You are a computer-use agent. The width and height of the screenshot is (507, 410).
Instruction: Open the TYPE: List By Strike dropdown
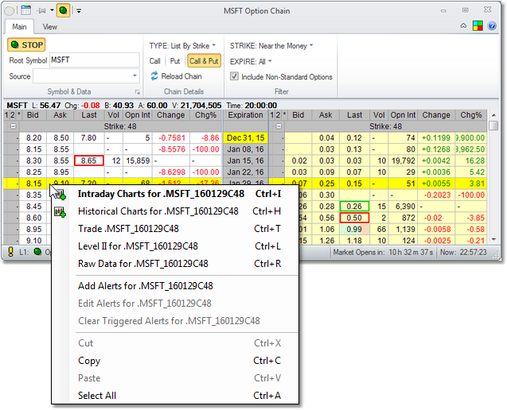coord(182,46)
